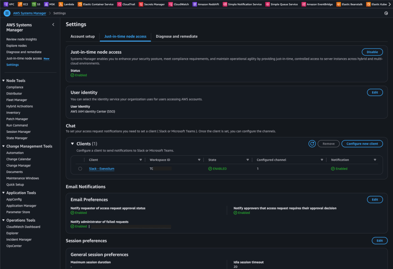The width and height of the screenshot is (393, 269).
Task: Collapse the Node Tools sidebar section
Action: [x=3, y=81]
